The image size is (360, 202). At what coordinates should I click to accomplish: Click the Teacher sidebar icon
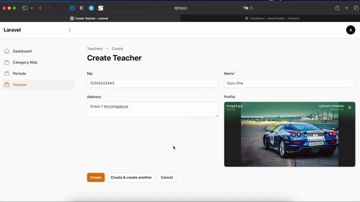click(x=7, y=85)
